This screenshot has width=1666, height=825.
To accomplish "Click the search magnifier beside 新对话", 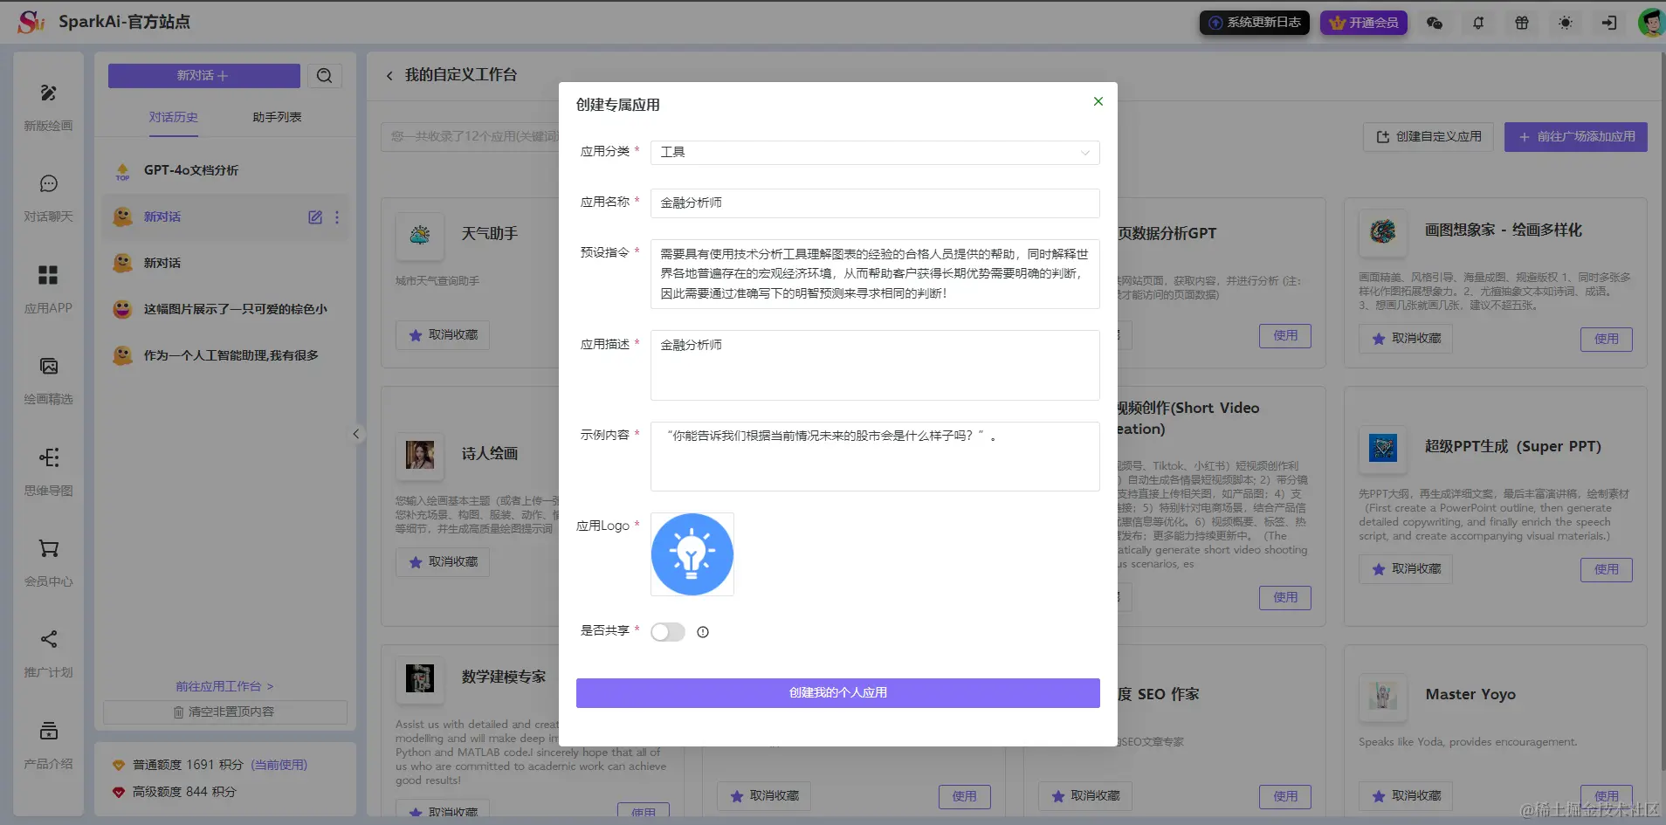I will click(x=324, y=76).
